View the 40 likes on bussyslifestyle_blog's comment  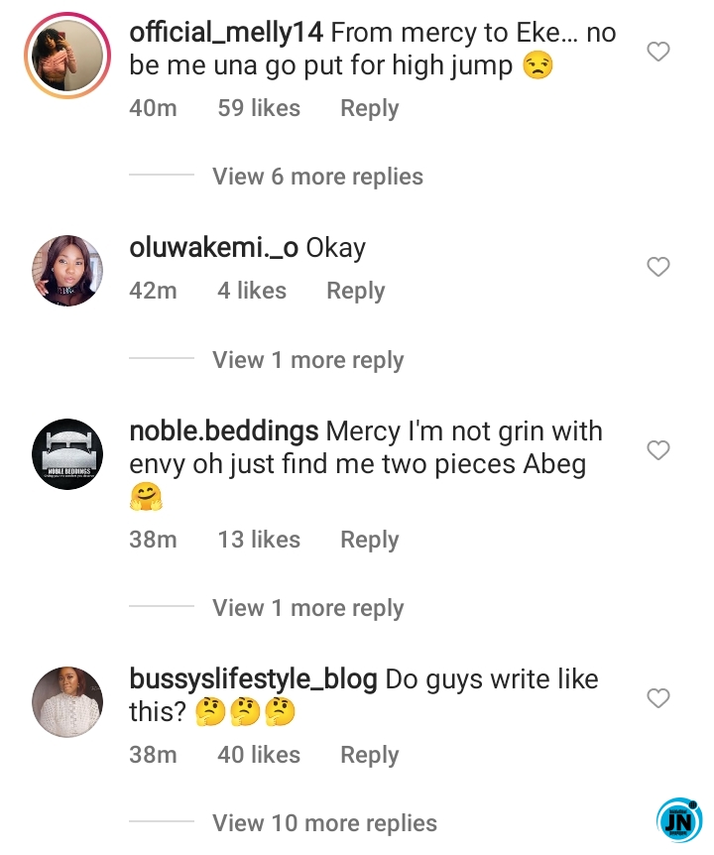(259, 755)
